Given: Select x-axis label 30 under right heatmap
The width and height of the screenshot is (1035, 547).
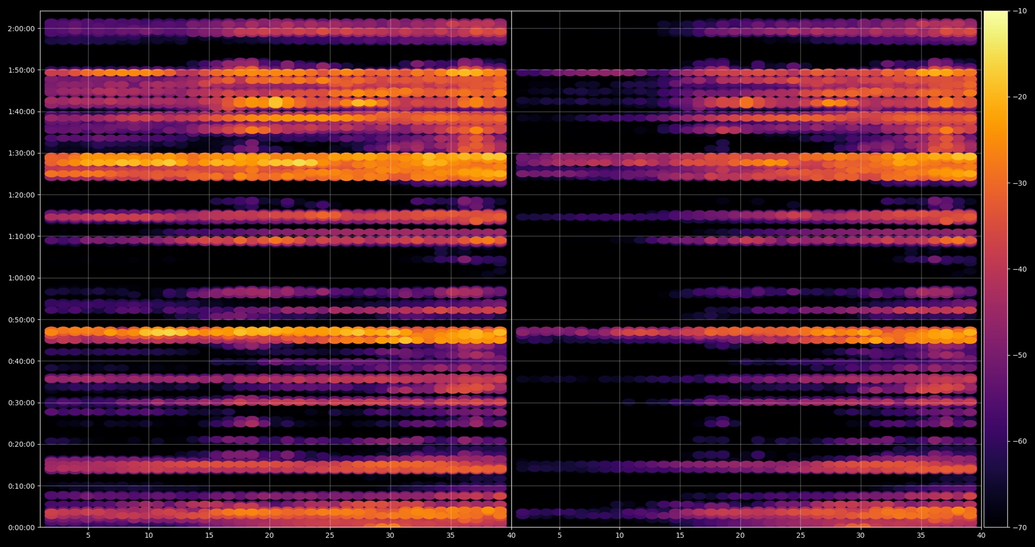Looking at the screenshot, I should (861, 535).
